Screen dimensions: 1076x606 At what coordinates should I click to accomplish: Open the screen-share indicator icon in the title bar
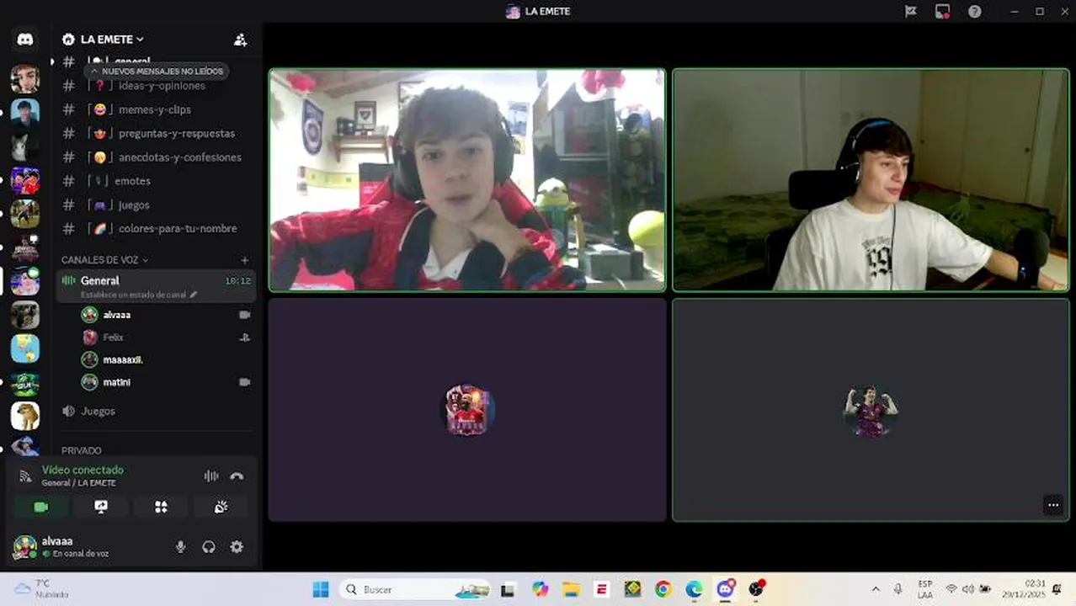point(942,11)
